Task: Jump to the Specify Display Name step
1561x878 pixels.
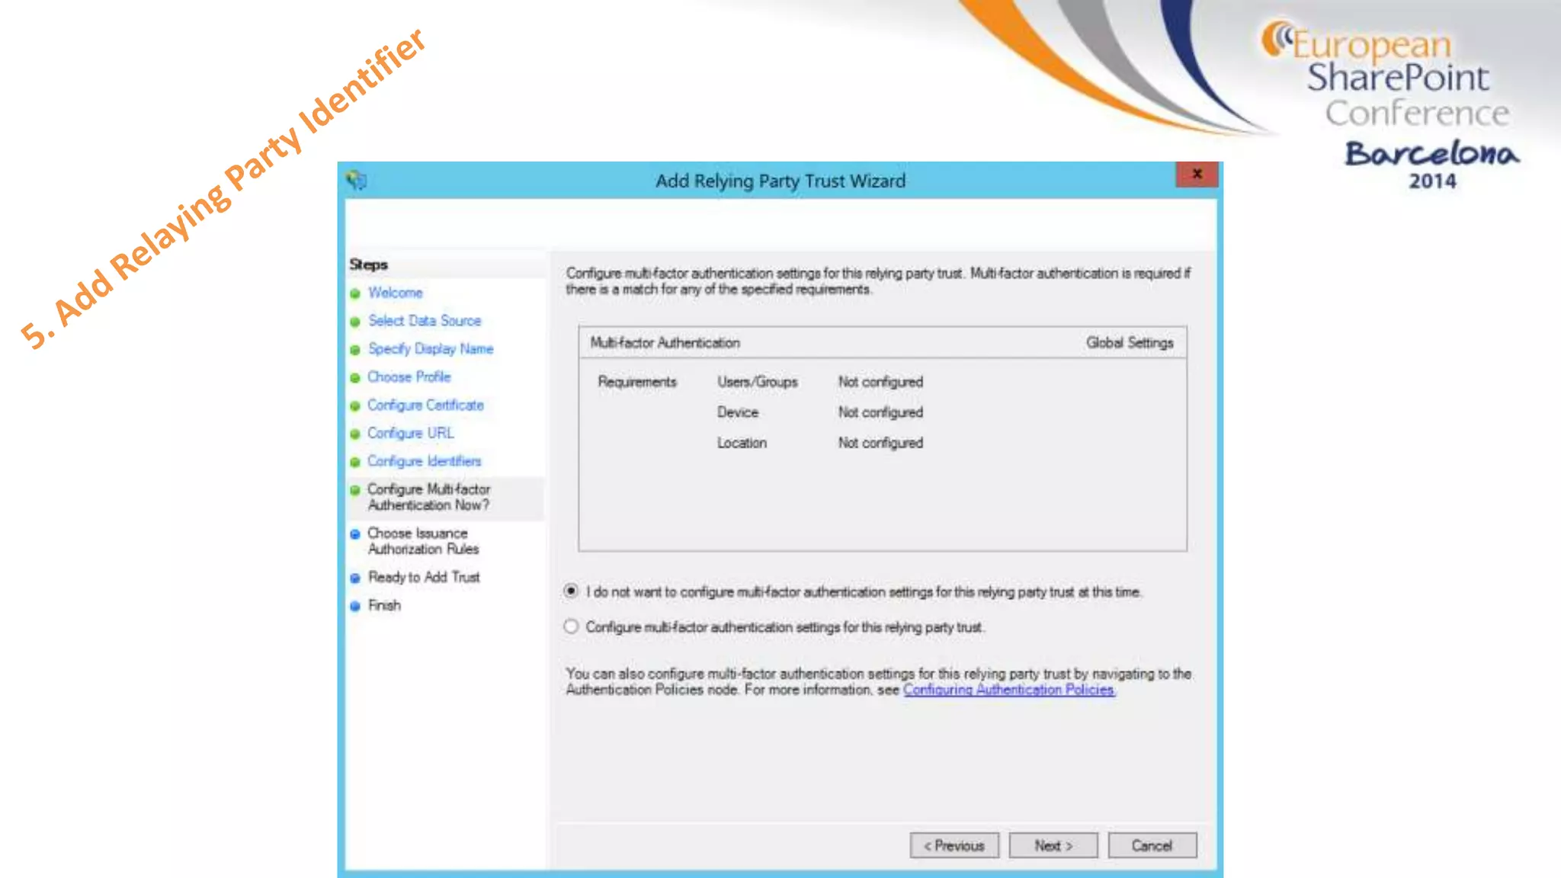Action: [431, 349]
